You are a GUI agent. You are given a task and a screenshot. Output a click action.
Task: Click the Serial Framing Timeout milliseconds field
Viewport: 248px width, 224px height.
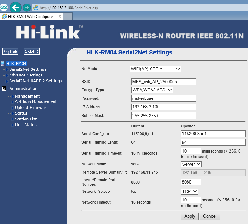[191, 151]
